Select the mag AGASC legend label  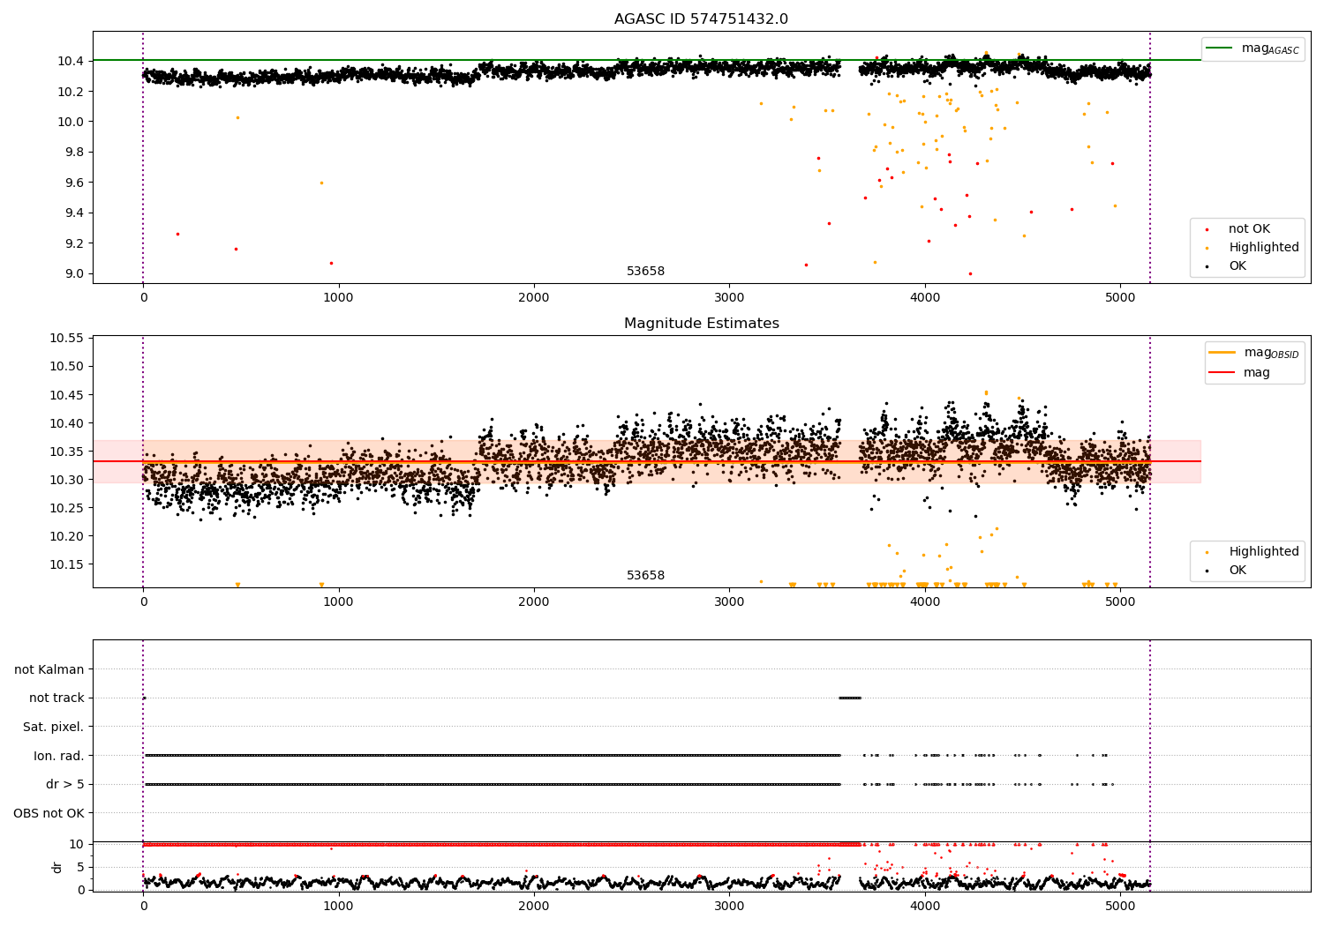coord(1270,49)
